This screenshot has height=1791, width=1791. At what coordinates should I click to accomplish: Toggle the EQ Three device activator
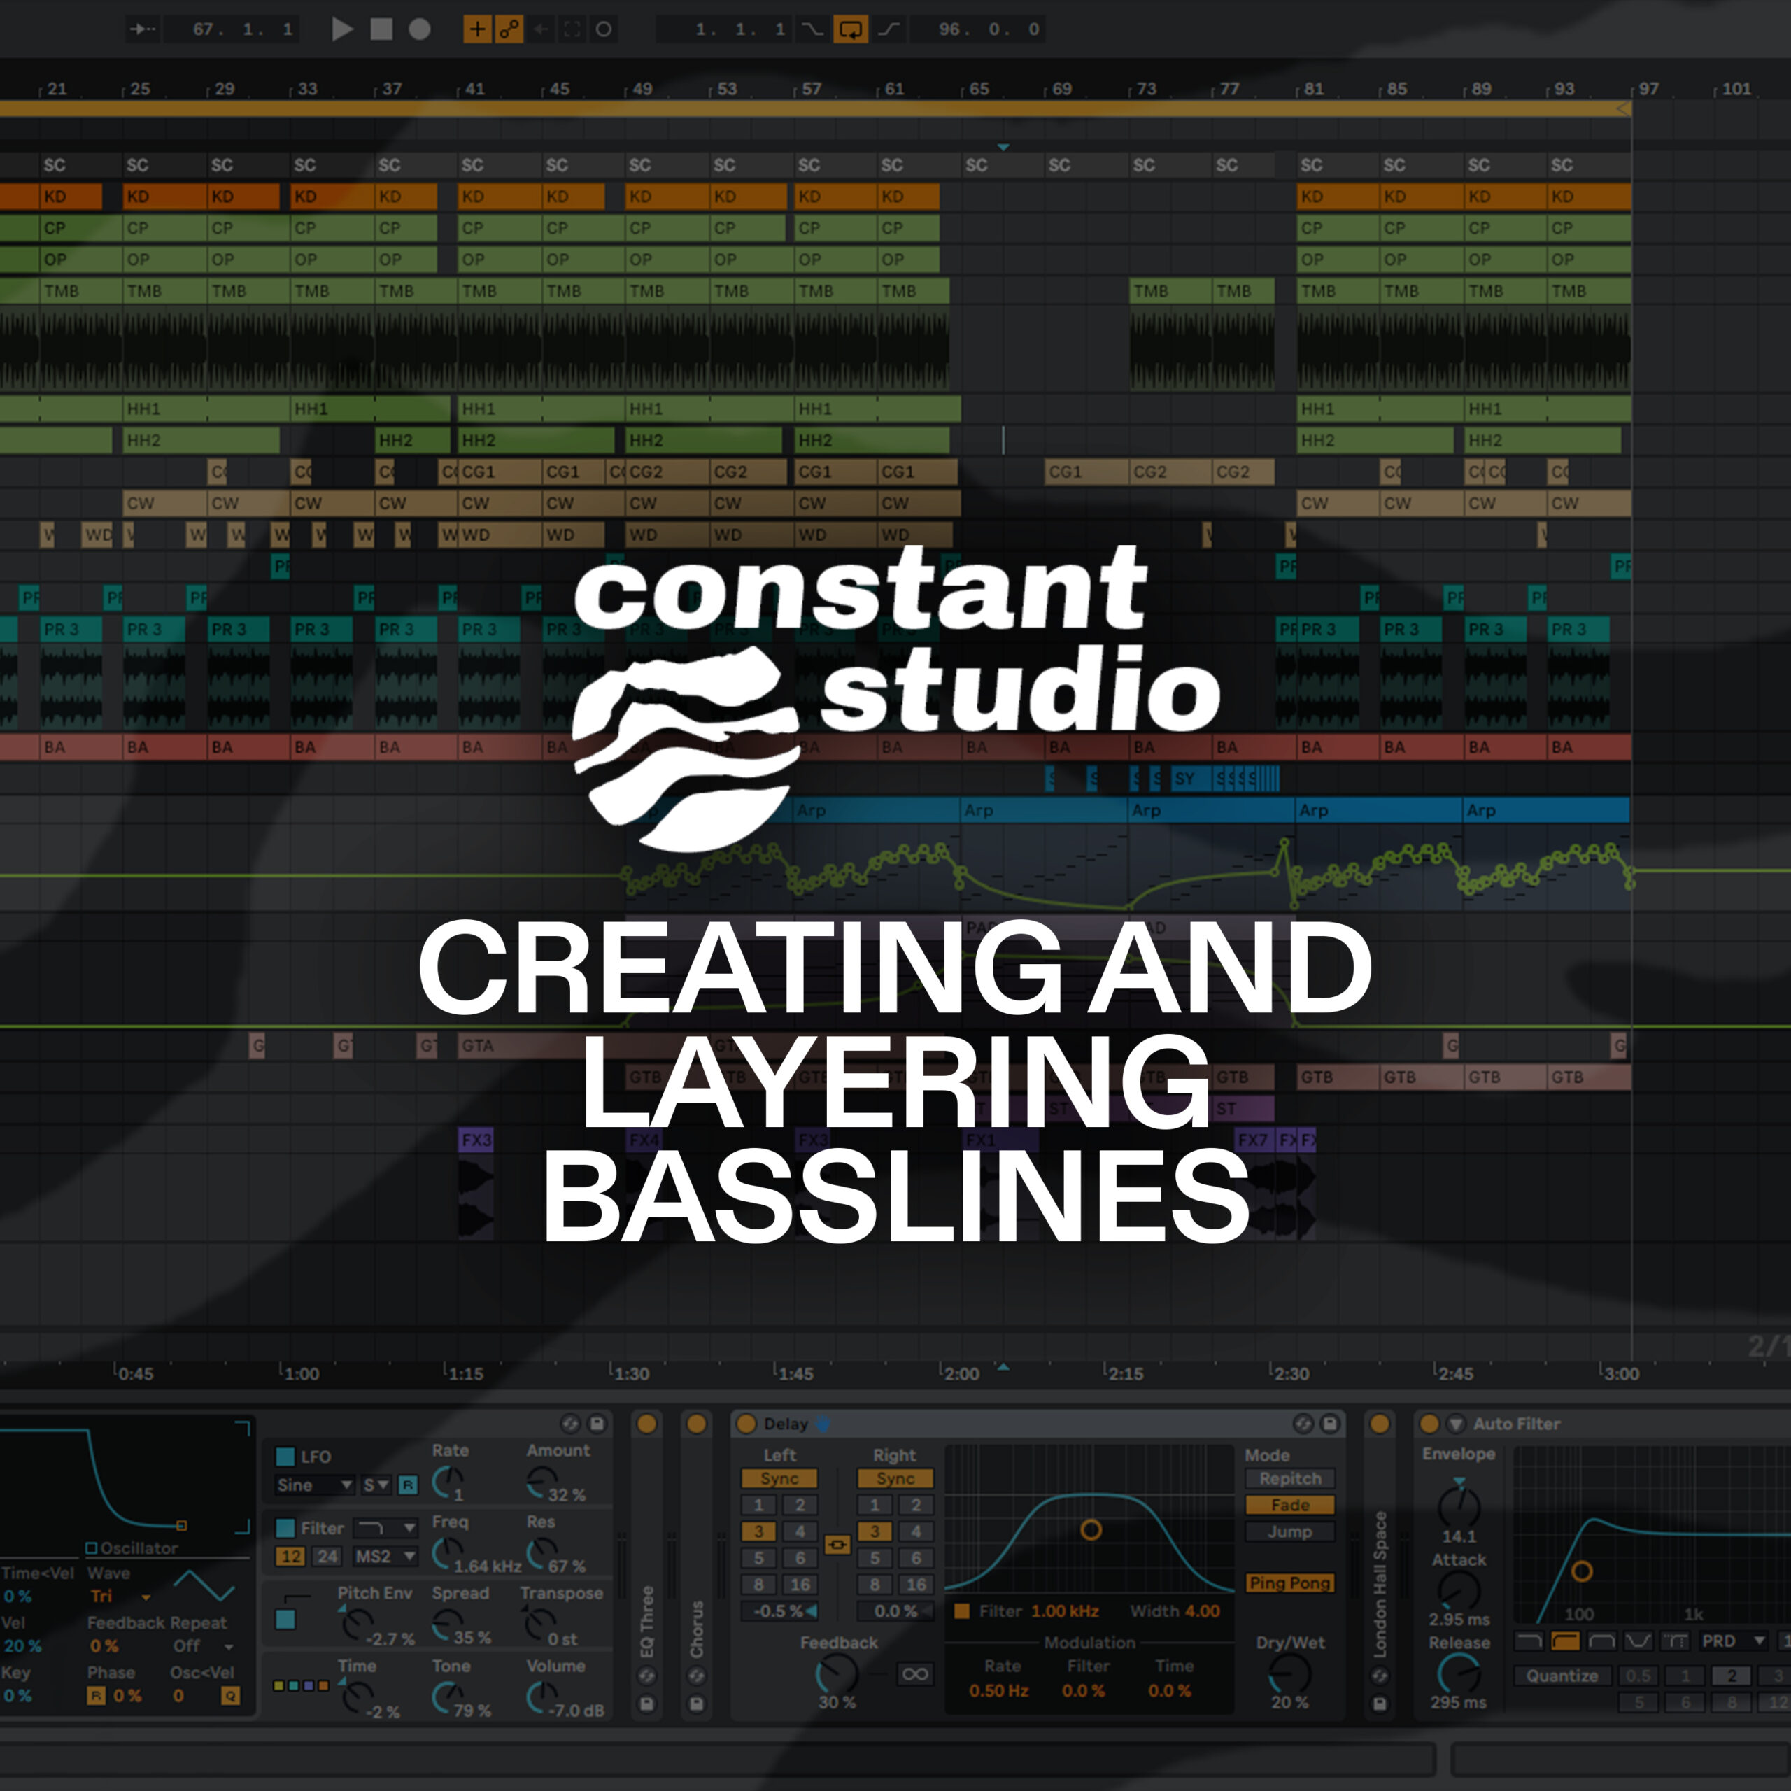(x=647, y=1424)
